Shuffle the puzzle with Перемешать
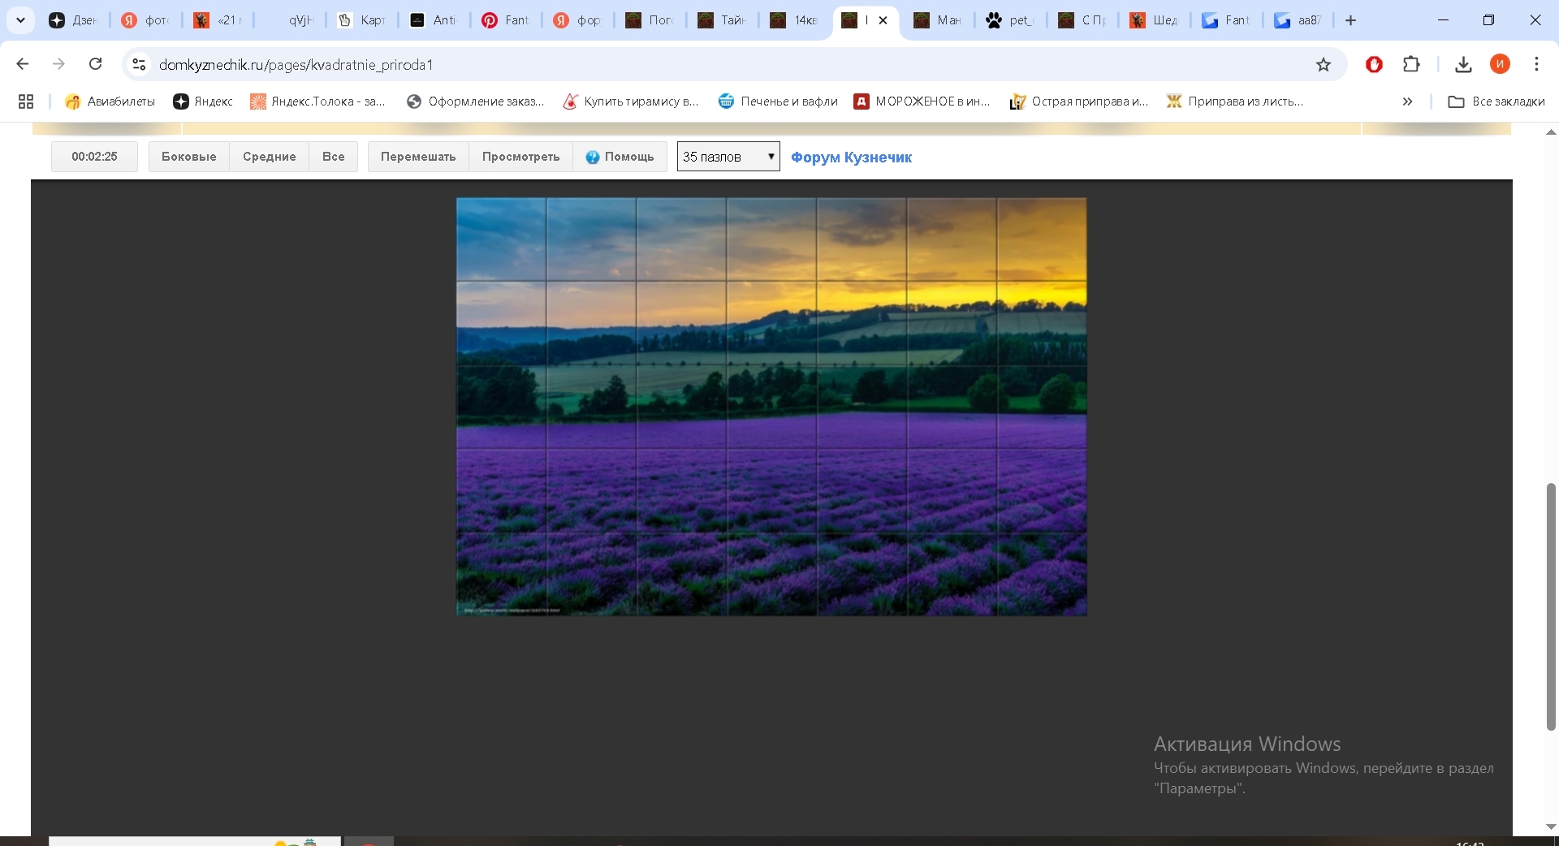This screenshot has width=1559, height=846. 418,157
